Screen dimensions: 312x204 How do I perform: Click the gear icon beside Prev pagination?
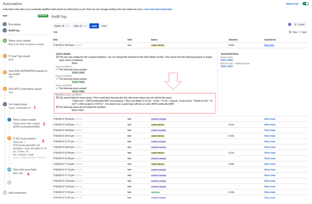[x=290, y=32]
